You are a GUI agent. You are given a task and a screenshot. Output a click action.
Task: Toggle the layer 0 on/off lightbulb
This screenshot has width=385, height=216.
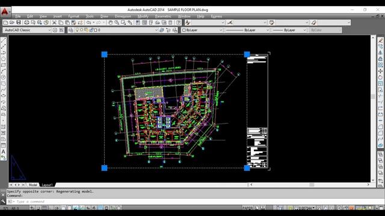(77, 30)
